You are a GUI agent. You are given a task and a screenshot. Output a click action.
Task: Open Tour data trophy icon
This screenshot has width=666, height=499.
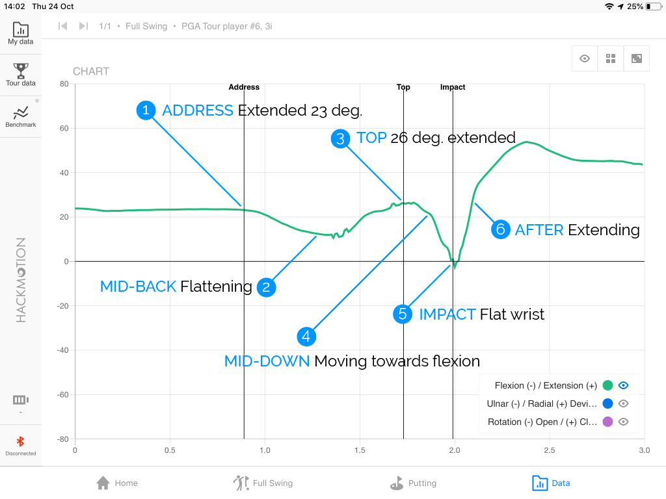(x=20, y=71)
